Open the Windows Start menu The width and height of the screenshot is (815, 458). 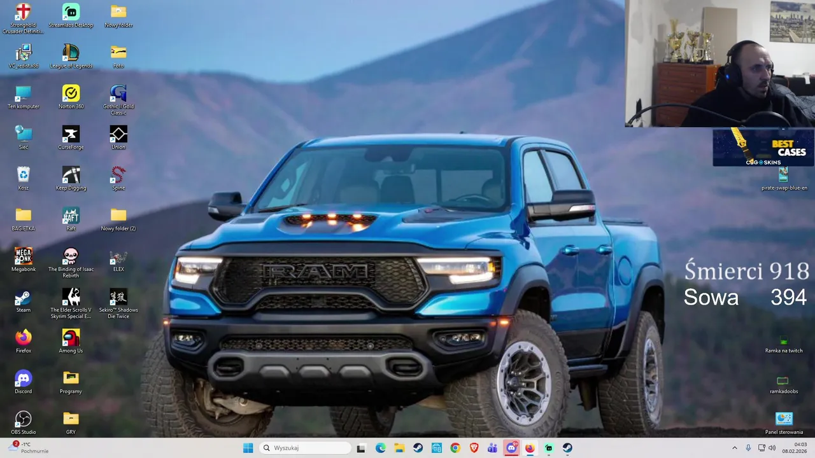pos(248,448)
